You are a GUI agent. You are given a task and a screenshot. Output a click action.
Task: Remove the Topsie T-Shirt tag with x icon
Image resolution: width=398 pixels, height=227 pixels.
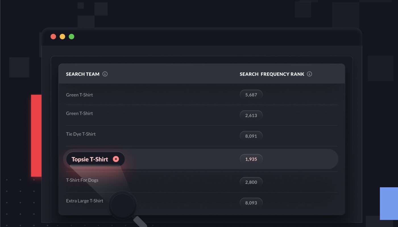click(x=116, y=159)
